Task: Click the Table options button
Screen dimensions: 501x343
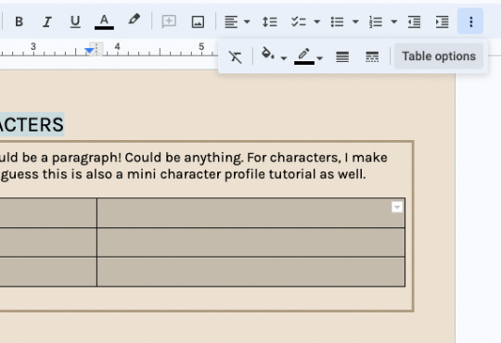Action: [x=439, y=57]
